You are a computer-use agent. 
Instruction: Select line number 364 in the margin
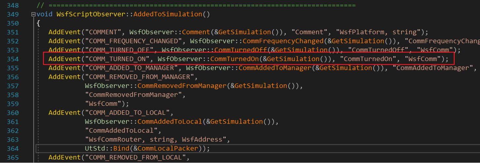[12, 149]
